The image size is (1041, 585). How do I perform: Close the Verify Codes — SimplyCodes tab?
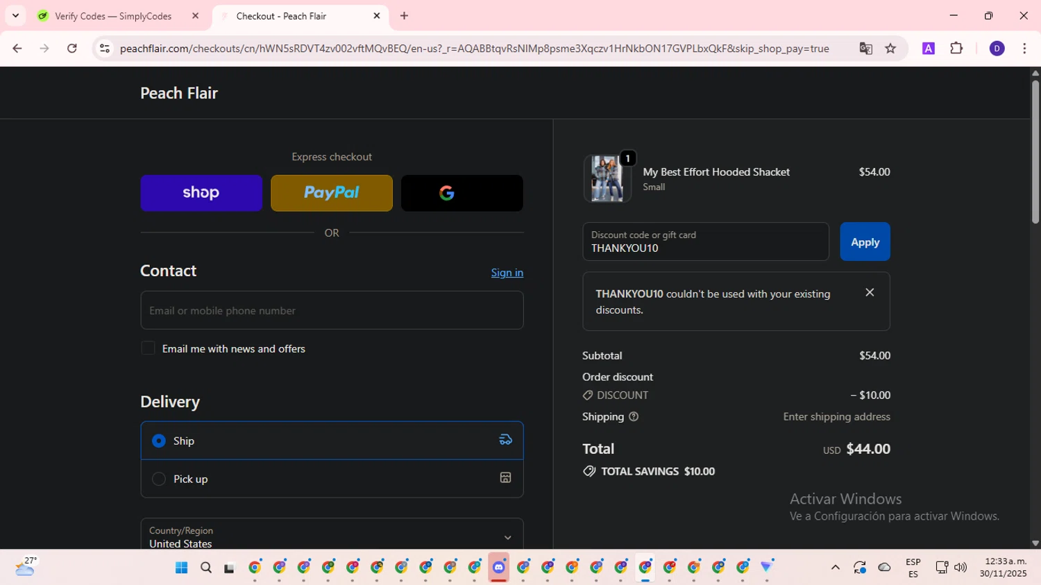[x=196, y=16]
